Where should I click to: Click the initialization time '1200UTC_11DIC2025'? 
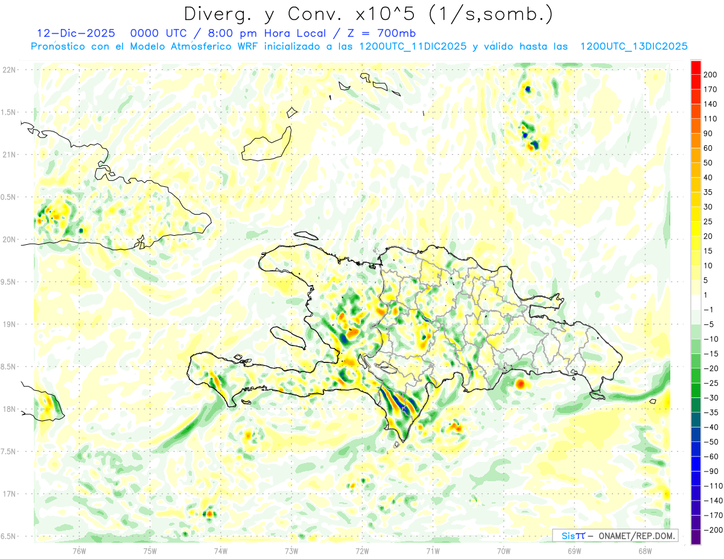(x=413, y=46)
